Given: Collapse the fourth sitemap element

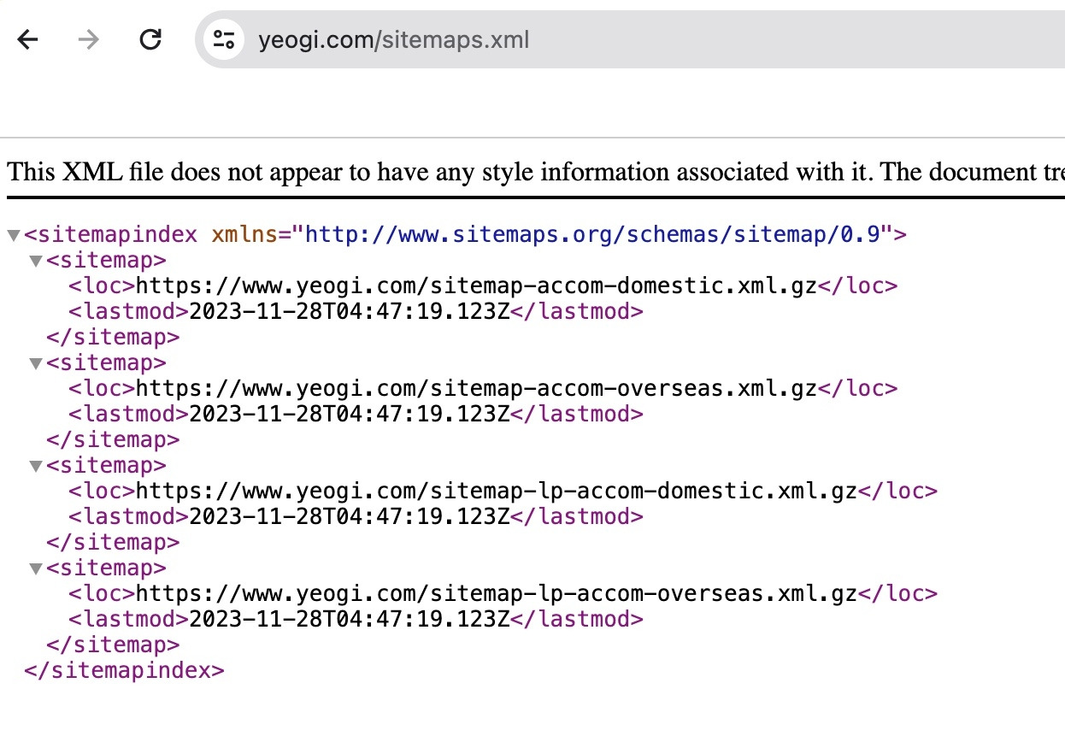Looking at the screenshot, I should point(34,568).
